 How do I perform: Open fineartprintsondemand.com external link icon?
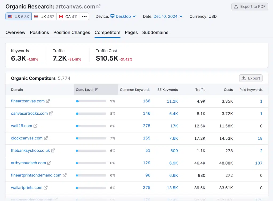pyautogui.click(x=65, y=175)
